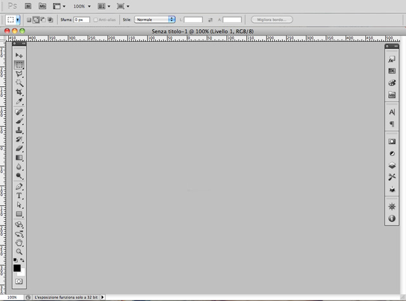406x301 pixels.
Task: Select the Crop tool
Action: (19, 92)
